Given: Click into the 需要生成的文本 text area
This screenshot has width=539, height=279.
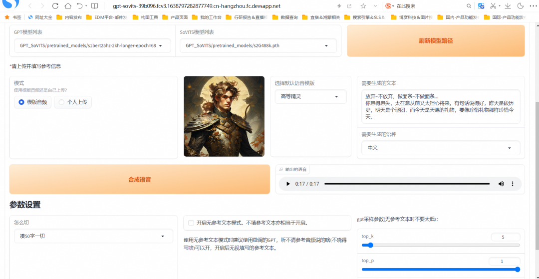Looking at the screenshot, I should point(441,107).
